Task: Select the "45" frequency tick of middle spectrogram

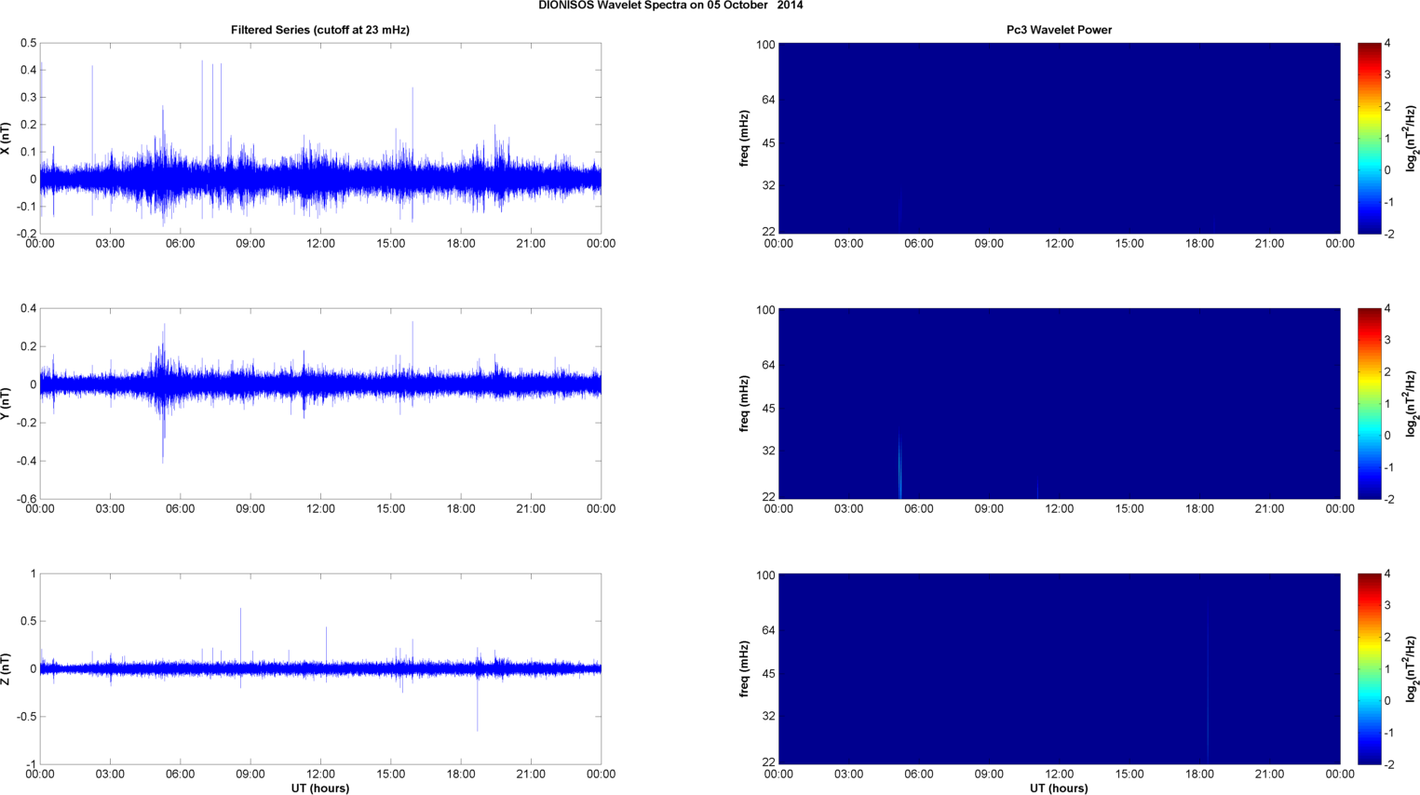Action: (x=768, y=409)
